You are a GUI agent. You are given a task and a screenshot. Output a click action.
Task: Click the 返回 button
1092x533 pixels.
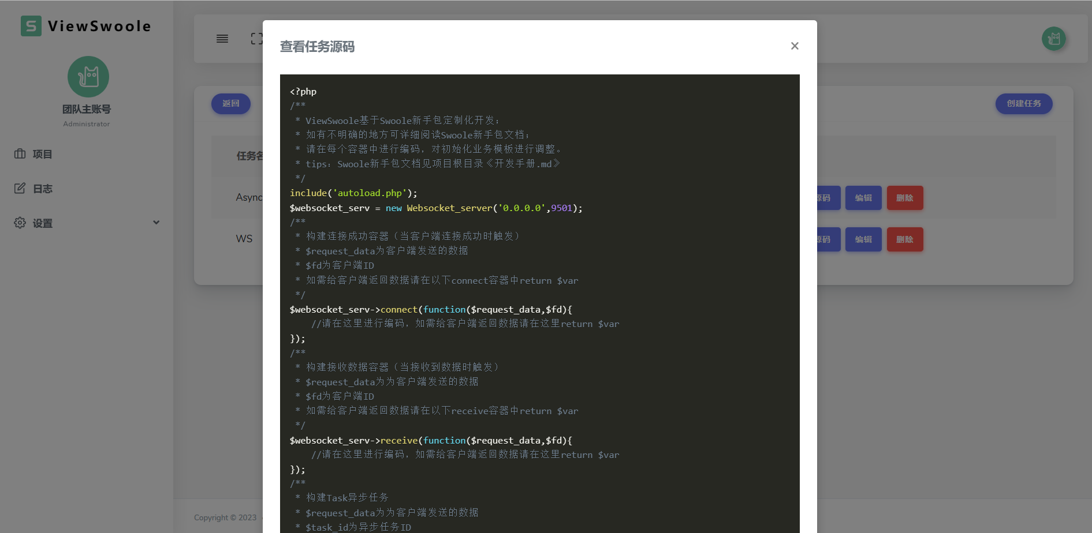pos(231,104)
